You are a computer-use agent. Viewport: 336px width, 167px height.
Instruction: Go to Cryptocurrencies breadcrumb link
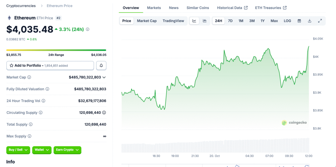click(x=21, y=6)
